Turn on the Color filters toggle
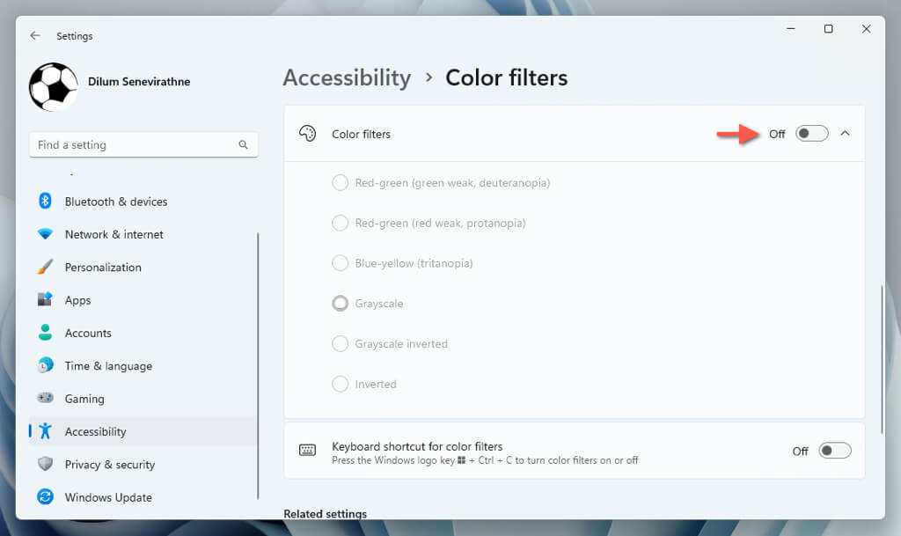901x536 pixels. [x=811, y=134]
